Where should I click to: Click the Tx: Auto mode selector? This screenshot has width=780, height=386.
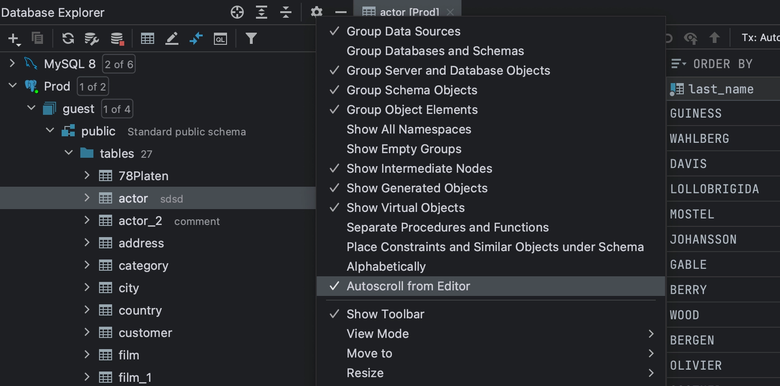click(760, 37)
